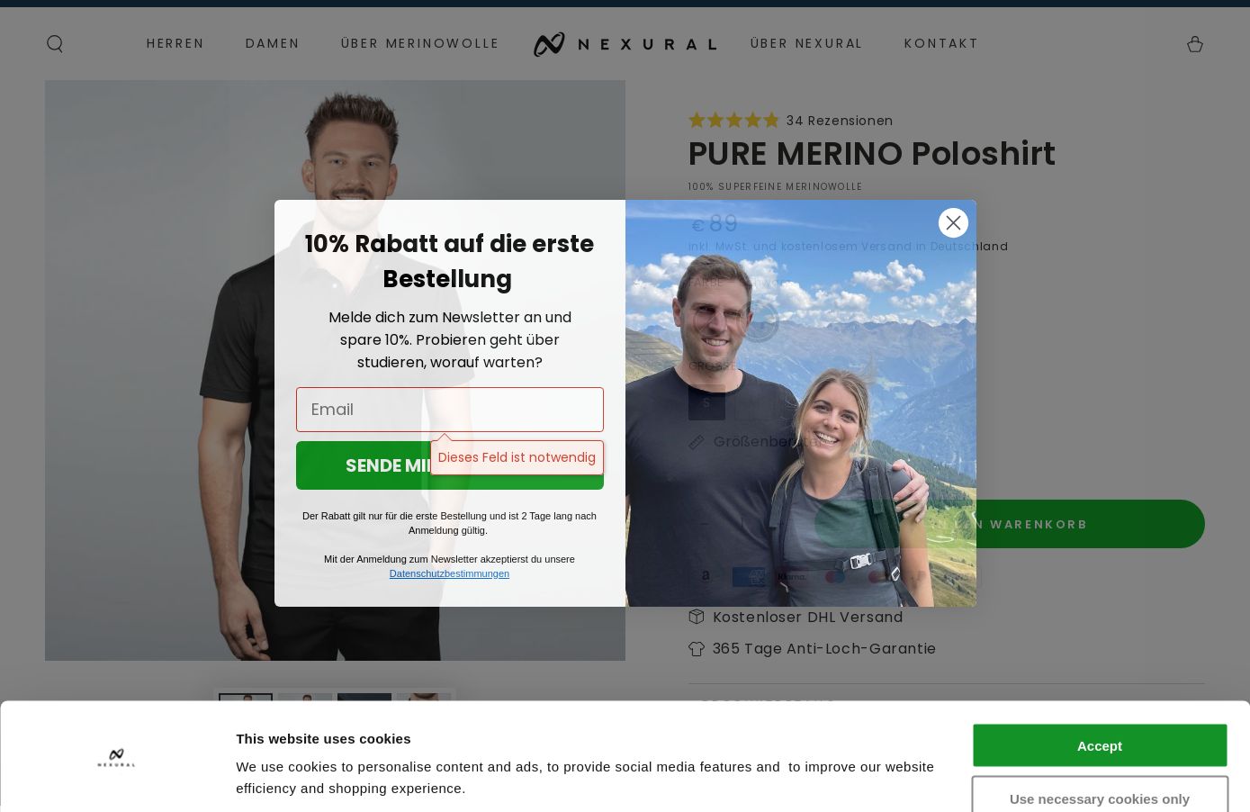
Task: Open the Über Nexural menu item
Action: tap(806, 43)
